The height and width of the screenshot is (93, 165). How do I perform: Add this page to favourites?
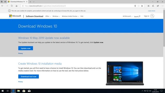[142, 6]
